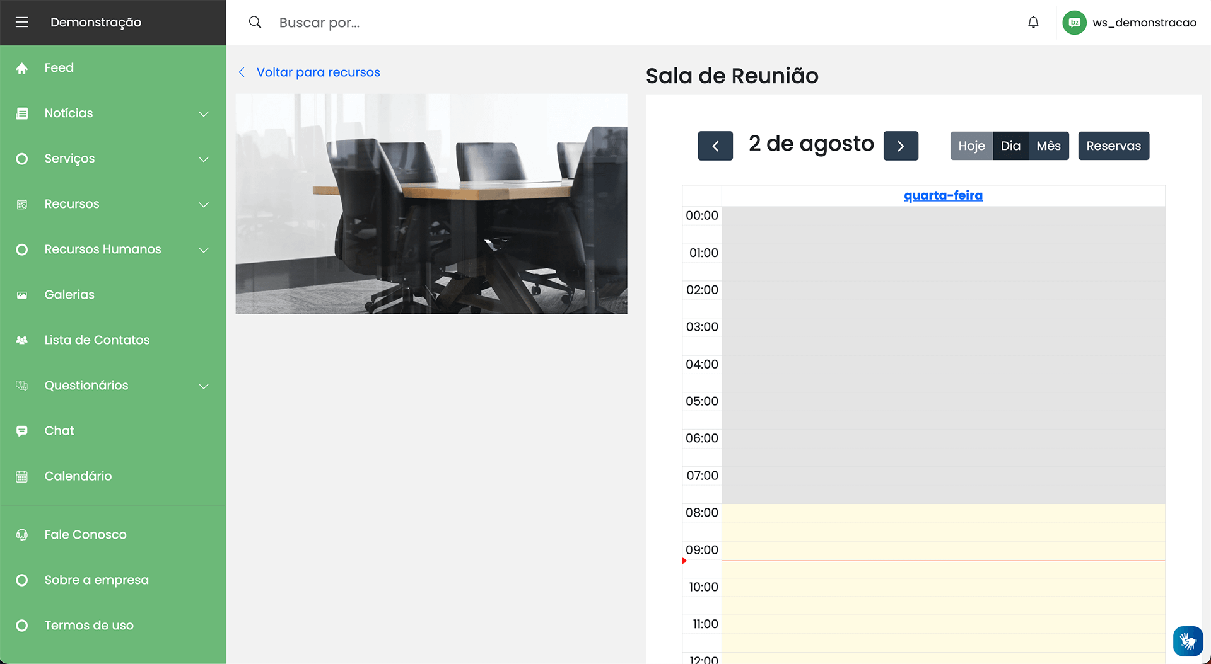Open the Chat menu item
The image size is (1211, 664).
click(113, 431)
